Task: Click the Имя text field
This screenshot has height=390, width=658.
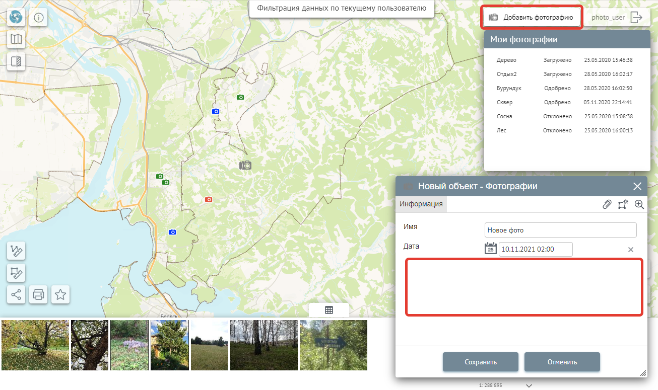Action: pyautogui.click(x=560, y=230)
